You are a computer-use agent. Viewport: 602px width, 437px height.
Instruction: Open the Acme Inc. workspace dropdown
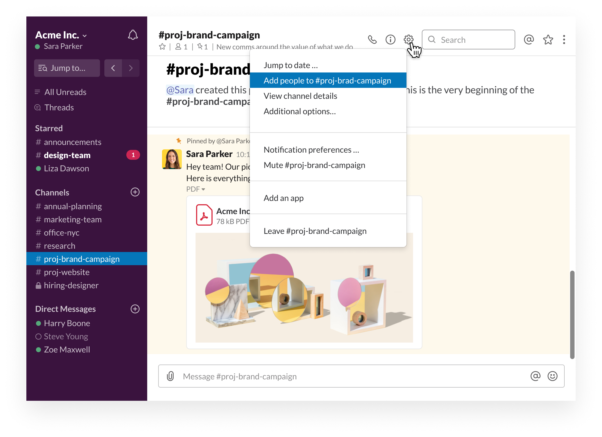tap(61, 35)
